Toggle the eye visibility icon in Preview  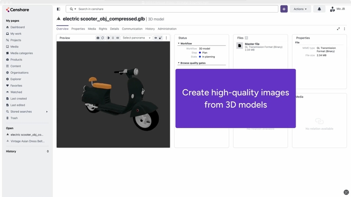pyautogui.click(x=155, y=38)
